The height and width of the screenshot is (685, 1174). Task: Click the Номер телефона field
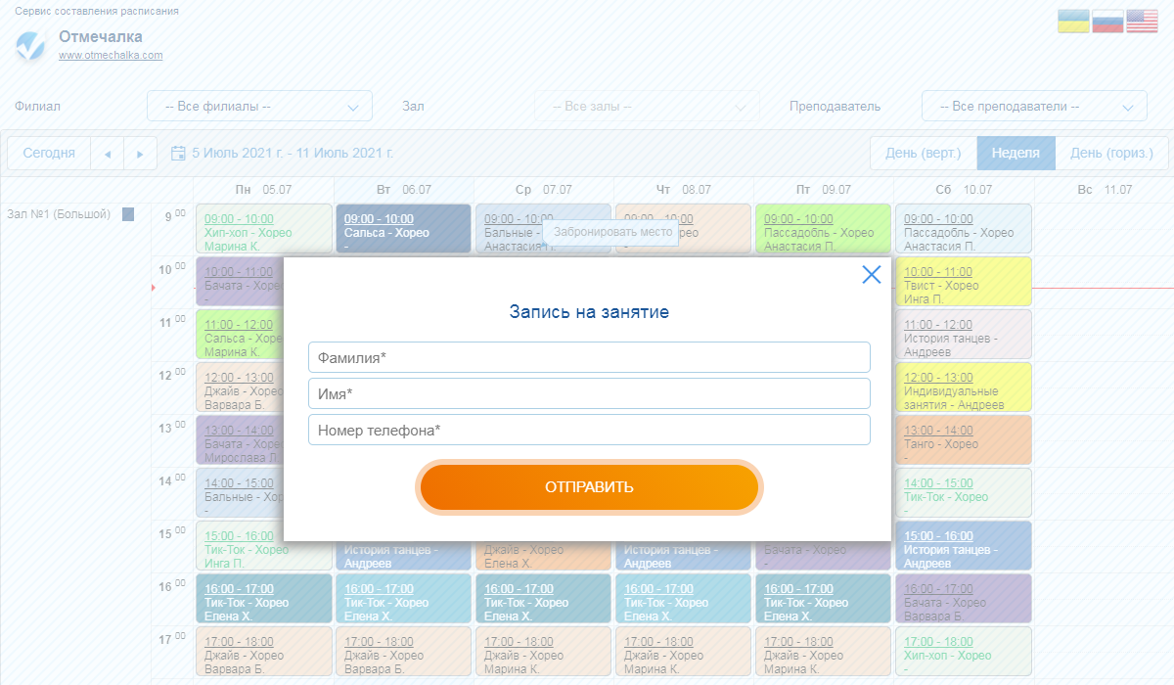589,430
